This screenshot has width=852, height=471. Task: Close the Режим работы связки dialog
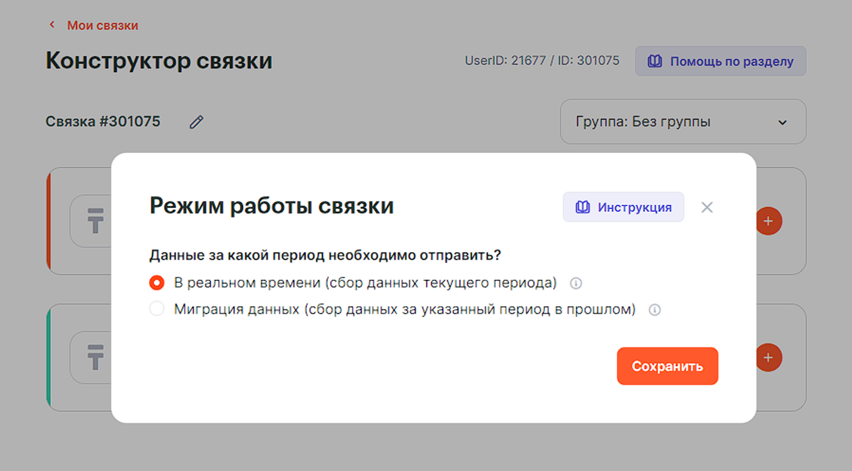707,207
